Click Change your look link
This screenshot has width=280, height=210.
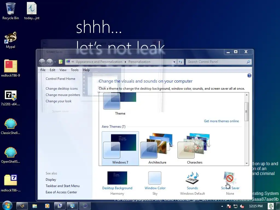[x=59, y=101]
